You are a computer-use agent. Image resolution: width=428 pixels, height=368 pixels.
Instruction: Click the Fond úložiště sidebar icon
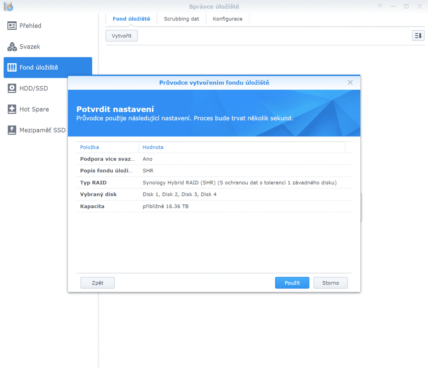(x=12, y=67)
